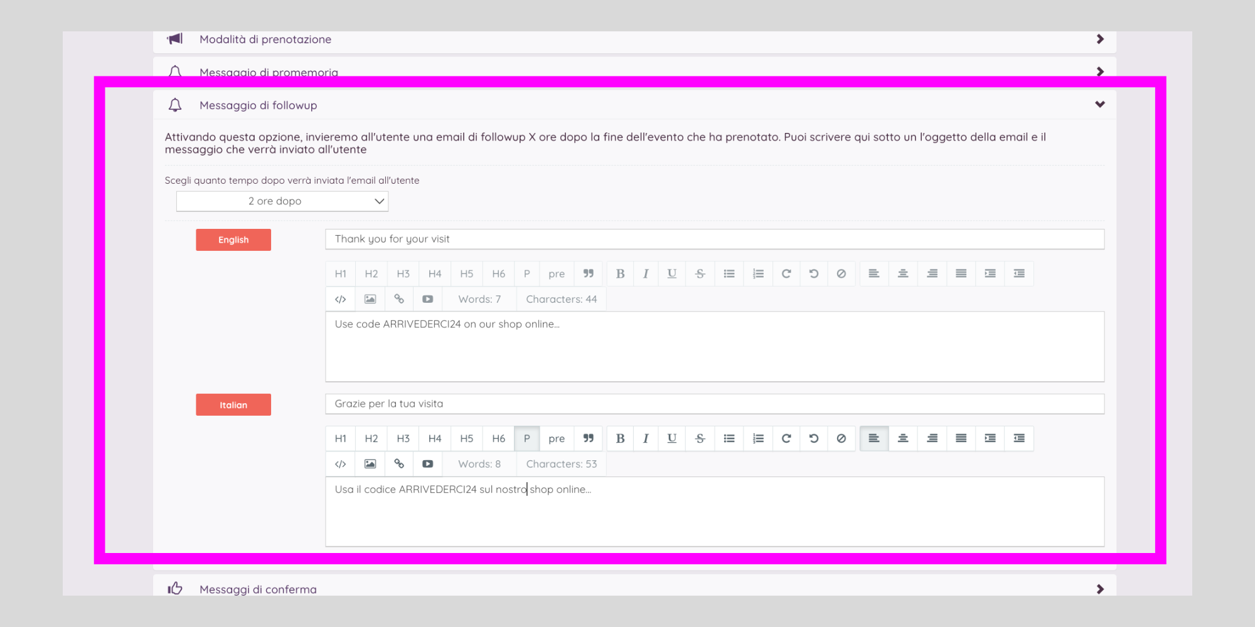Click the English message body text area
The width and height of the screenshot is (1255, 627).
pos(715,347)
